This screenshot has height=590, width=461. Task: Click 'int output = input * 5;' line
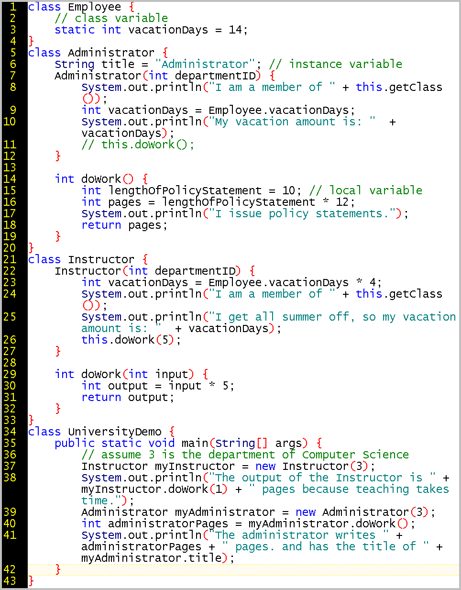coord(158,386)
